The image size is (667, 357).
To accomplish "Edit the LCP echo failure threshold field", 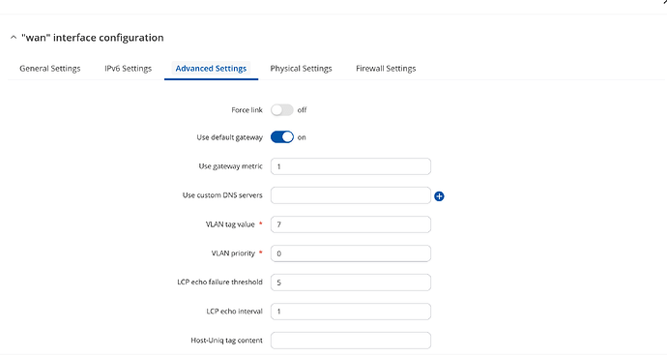I will [x=351, y=283].
